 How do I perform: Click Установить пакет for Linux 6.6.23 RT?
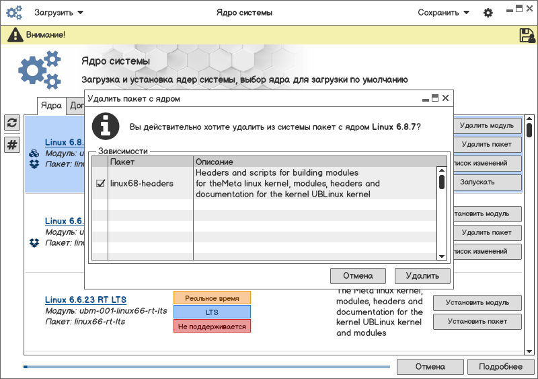coord(477,322)
